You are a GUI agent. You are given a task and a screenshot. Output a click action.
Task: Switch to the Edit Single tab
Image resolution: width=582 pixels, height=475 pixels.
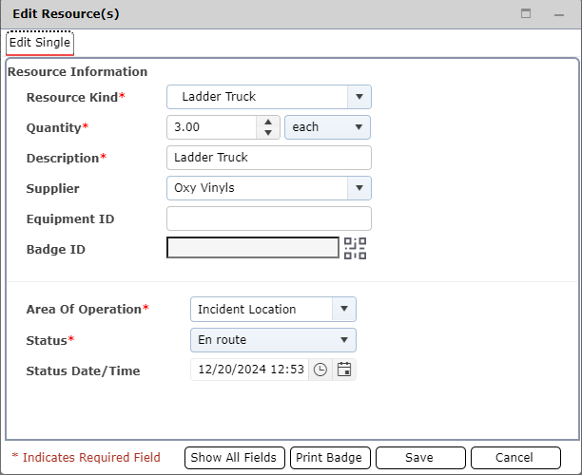pos(40,43)
